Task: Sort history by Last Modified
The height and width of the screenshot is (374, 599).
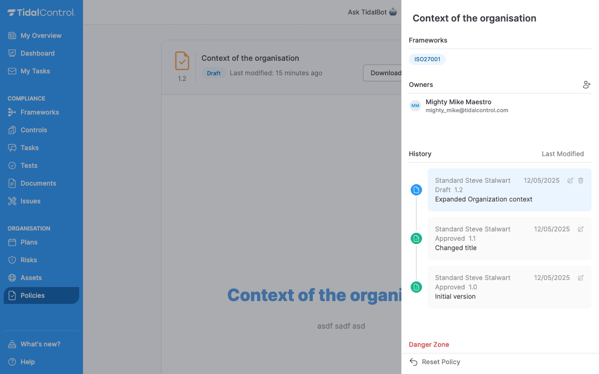Action: click(x=562, y=154)
